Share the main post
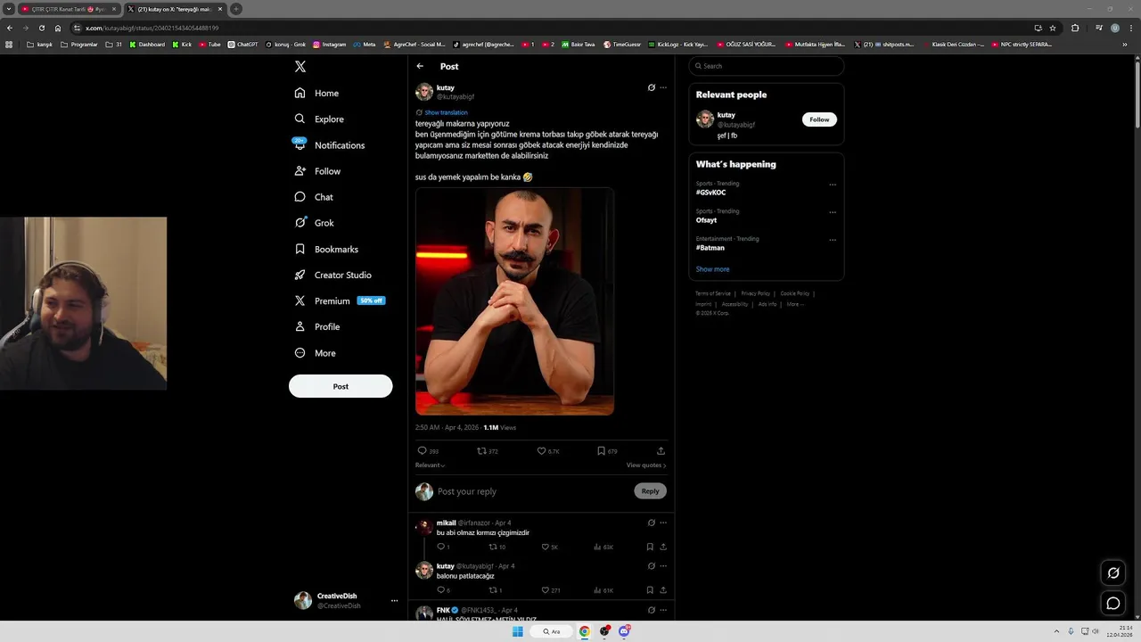 pyautogui.click(x=661, y=451)
